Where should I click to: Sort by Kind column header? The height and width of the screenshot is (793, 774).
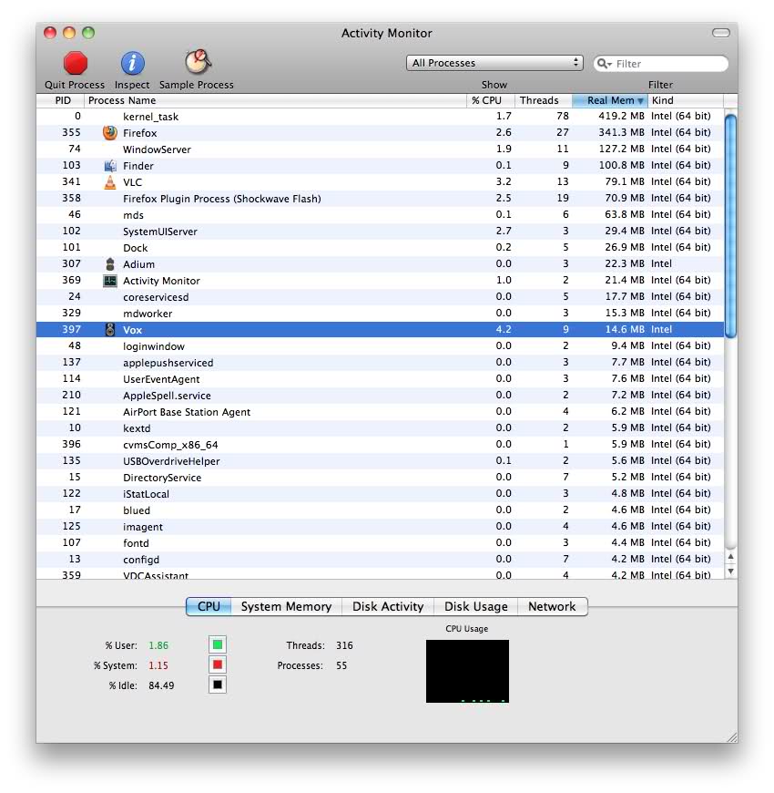pos(686,100)
